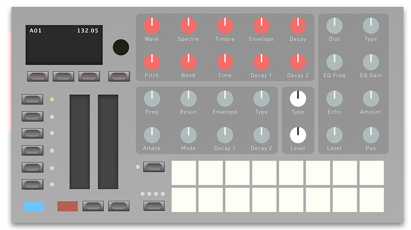Select the white Type knob
This screenshot has height=230, width=411.
(x=298, y=99)
